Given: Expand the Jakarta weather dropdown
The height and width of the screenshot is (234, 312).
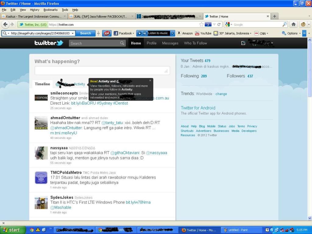Looking at the screenshot, I should (250, 34).
